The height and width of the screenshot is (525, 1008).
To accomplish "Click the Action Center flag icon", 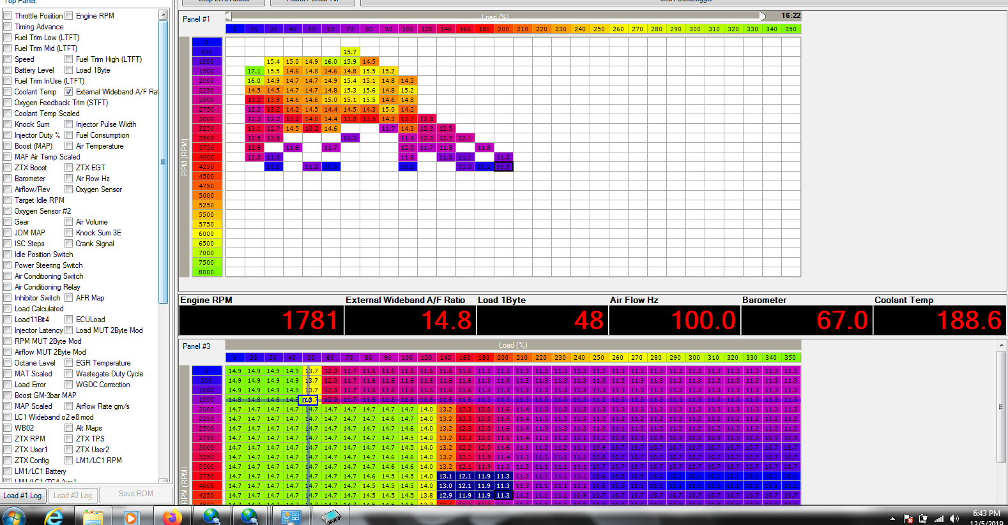I will pos(908,519).
